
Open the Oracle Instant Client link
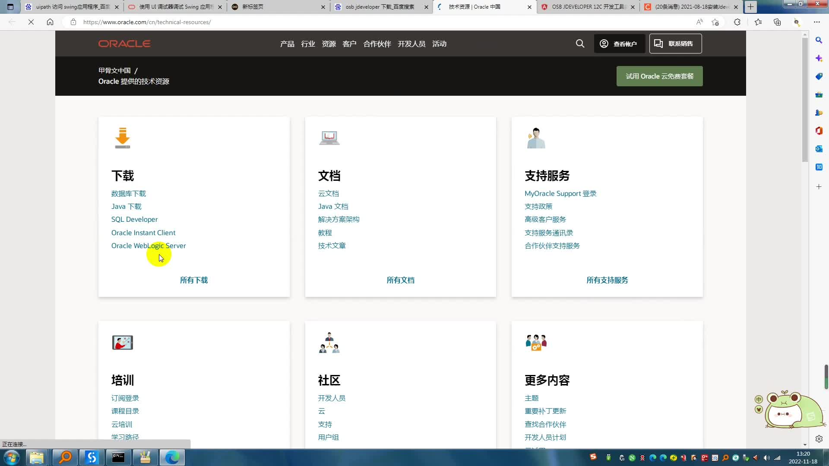tap(143, 233)
